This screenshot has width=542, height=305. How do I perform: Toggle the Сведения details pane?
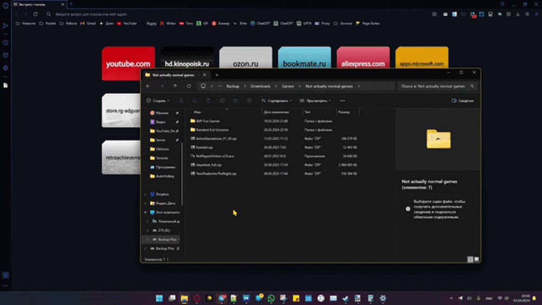[462, 101]
